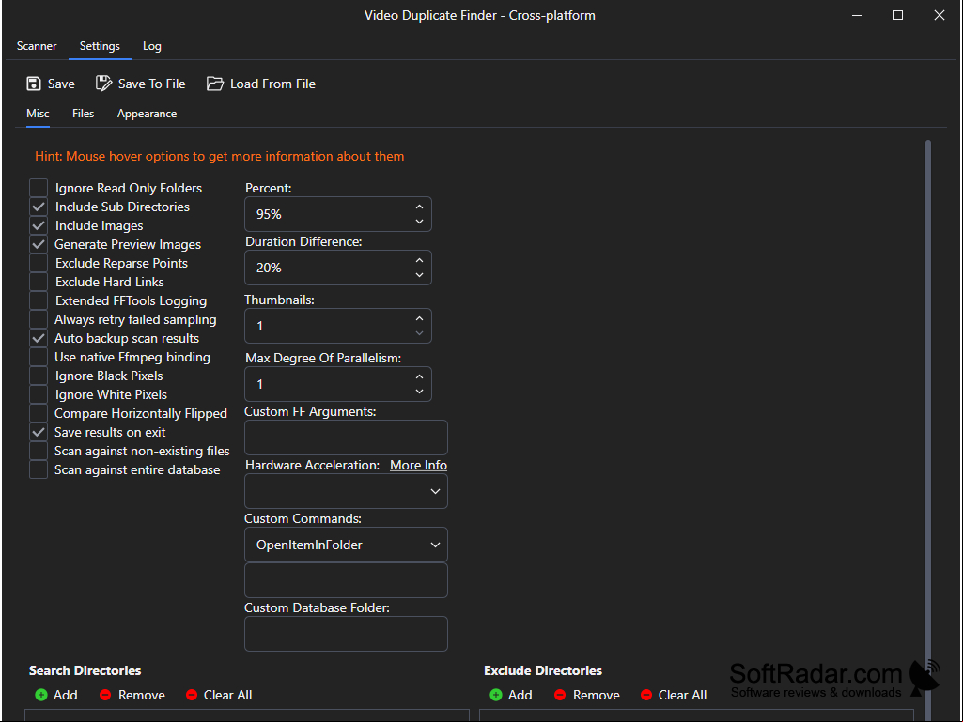963x722 pixels.
Task: Increase Duration Difference with up arrow
Action: point(419,260)
